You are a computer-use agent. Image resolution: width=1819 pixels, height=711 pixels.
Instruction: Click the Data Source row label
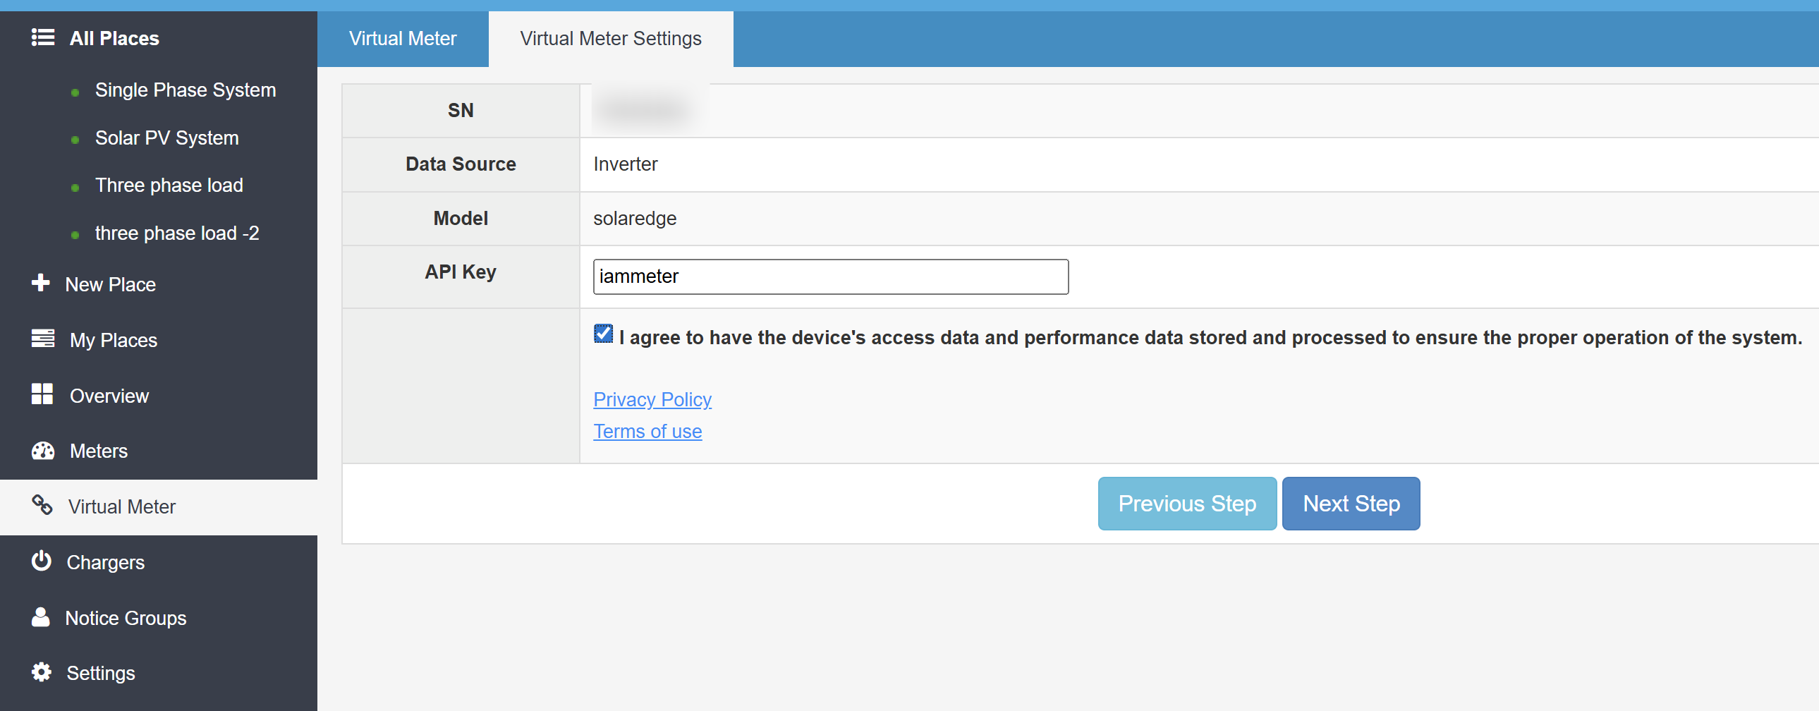point(461,164)
